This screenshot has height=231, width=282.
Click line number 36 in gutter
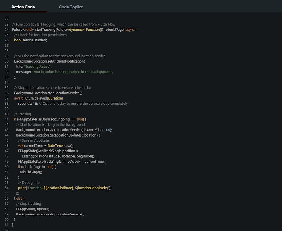point(7,93)
